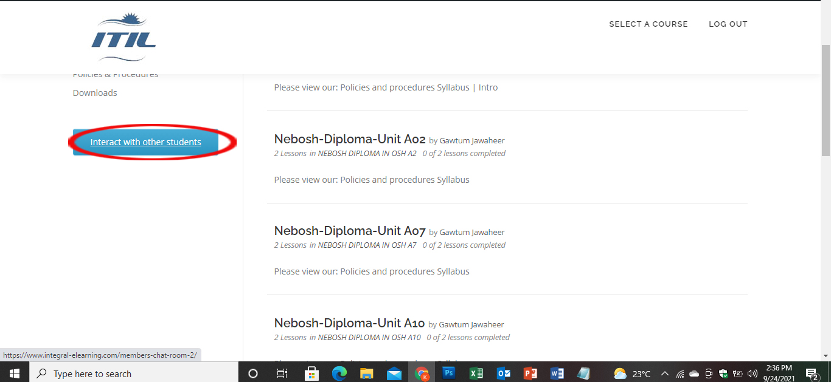Viewport: 831px width, 382px height.
Task: Open the volume speaker tray icon
Action: click(753, 373)
